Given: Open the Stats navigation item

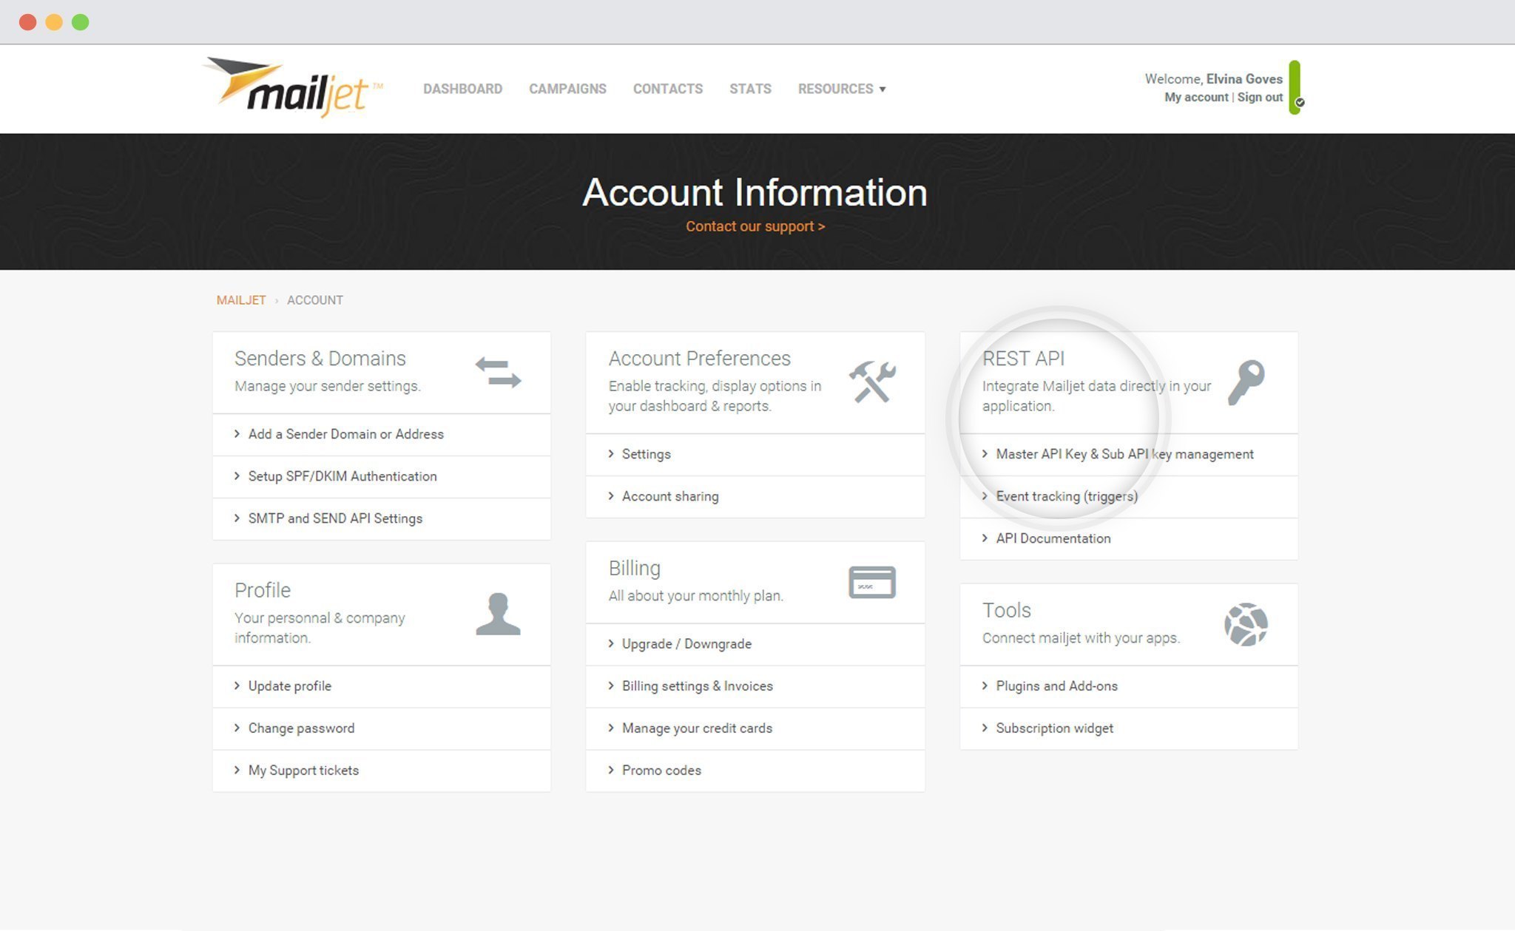Looking at the screenshot, I should coord(750,89).
